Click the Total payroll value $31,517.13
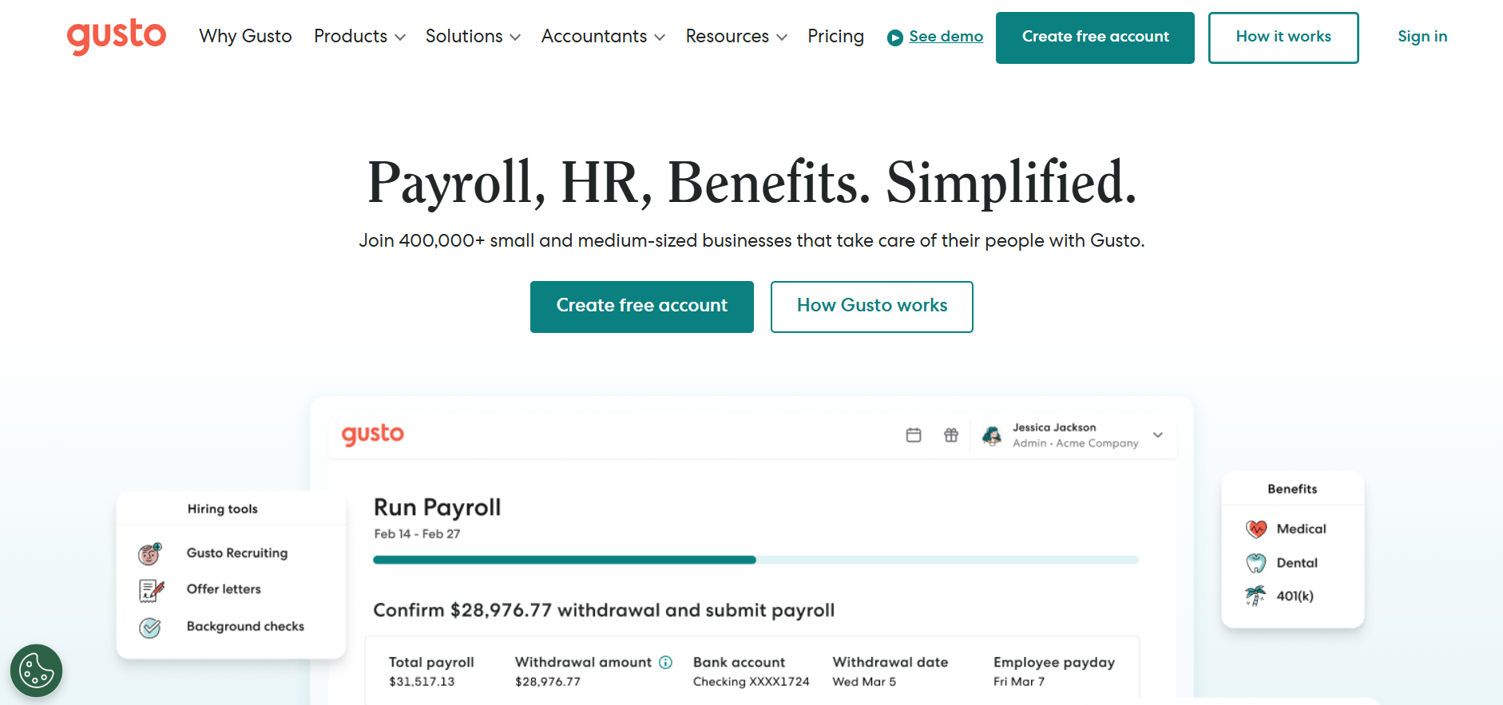 [422, 682]
